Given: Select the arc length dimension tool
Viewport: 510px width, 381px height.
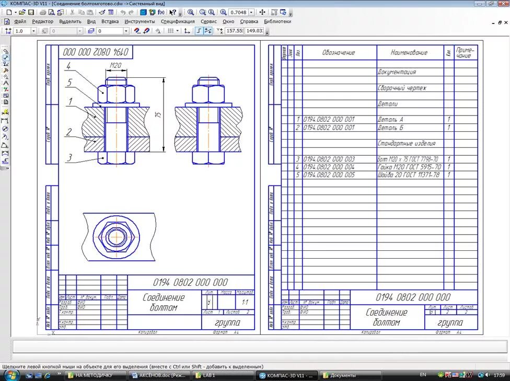Looking at the screenshot, I should pos(5,153).
